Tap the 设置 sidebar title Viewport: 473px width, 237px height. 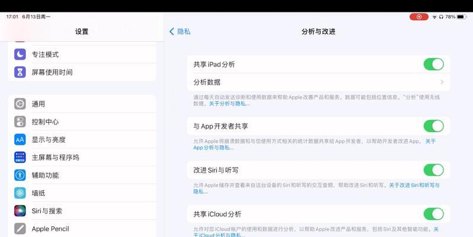(x=82, y=31)
